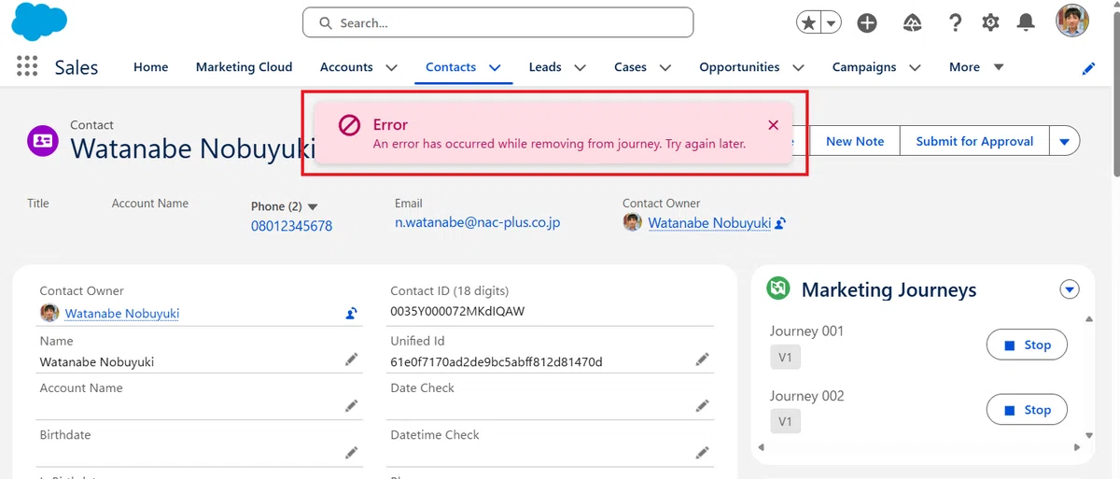Click the red Error icon in the toast
This screenshot has width=1120, height=479.
point(349,125)
